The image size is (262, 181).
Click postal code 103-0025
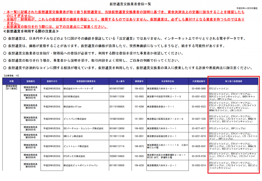point(139,156)
